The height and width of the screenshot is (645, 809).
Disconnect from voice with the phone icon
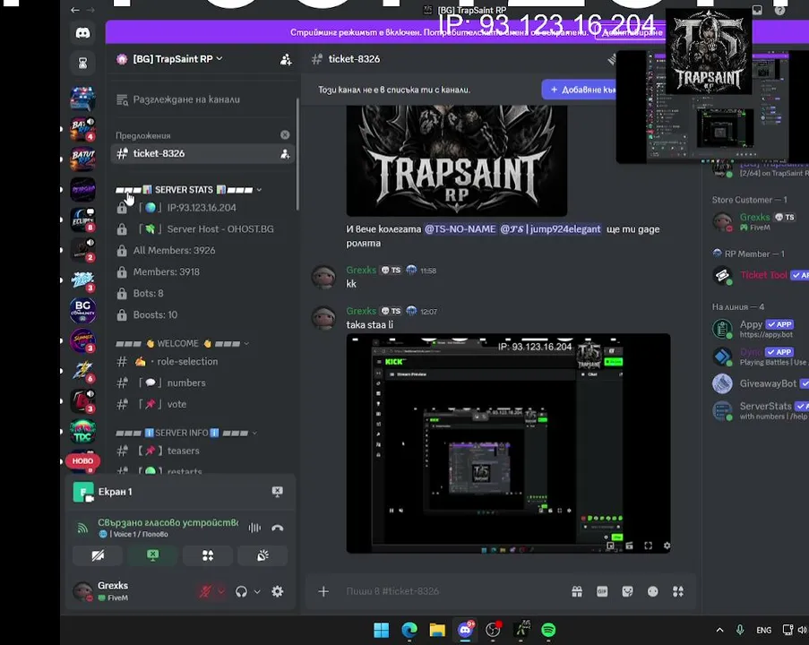click(x=278, y=528)
